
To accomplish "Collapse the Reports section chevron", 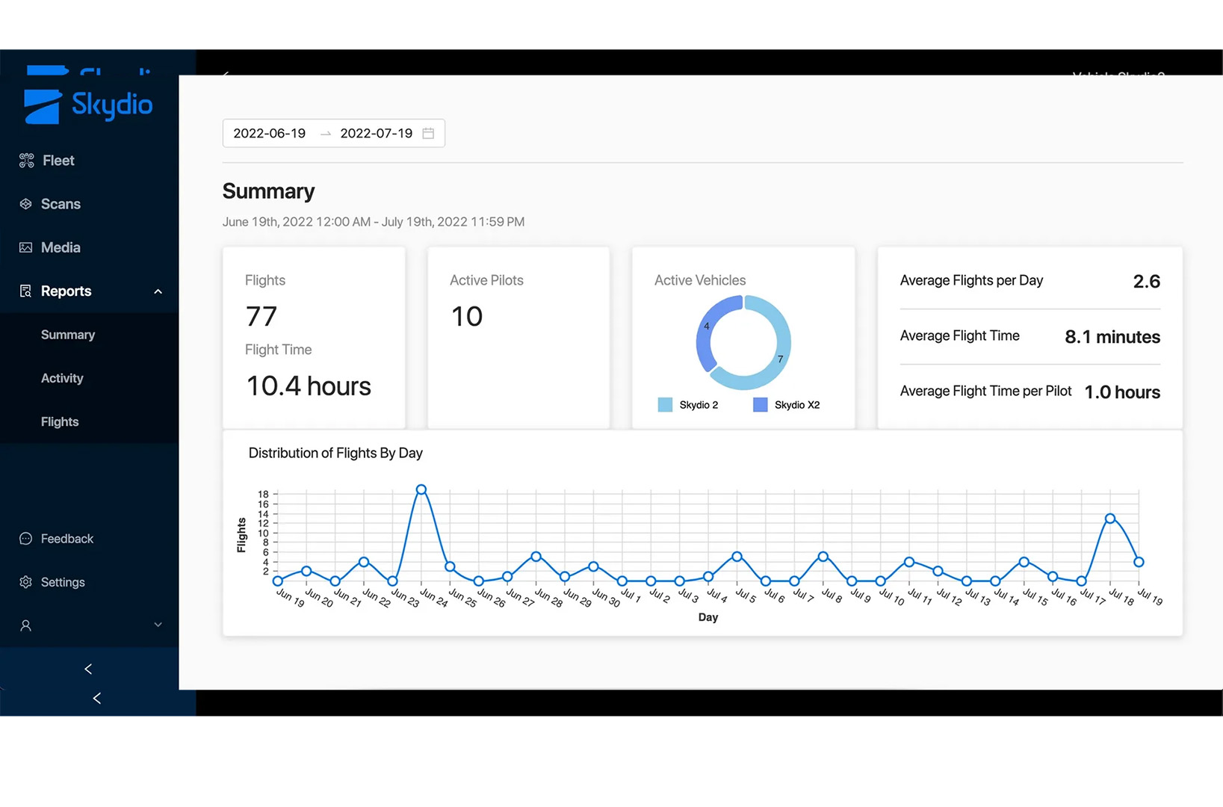I will click(158, 291).
